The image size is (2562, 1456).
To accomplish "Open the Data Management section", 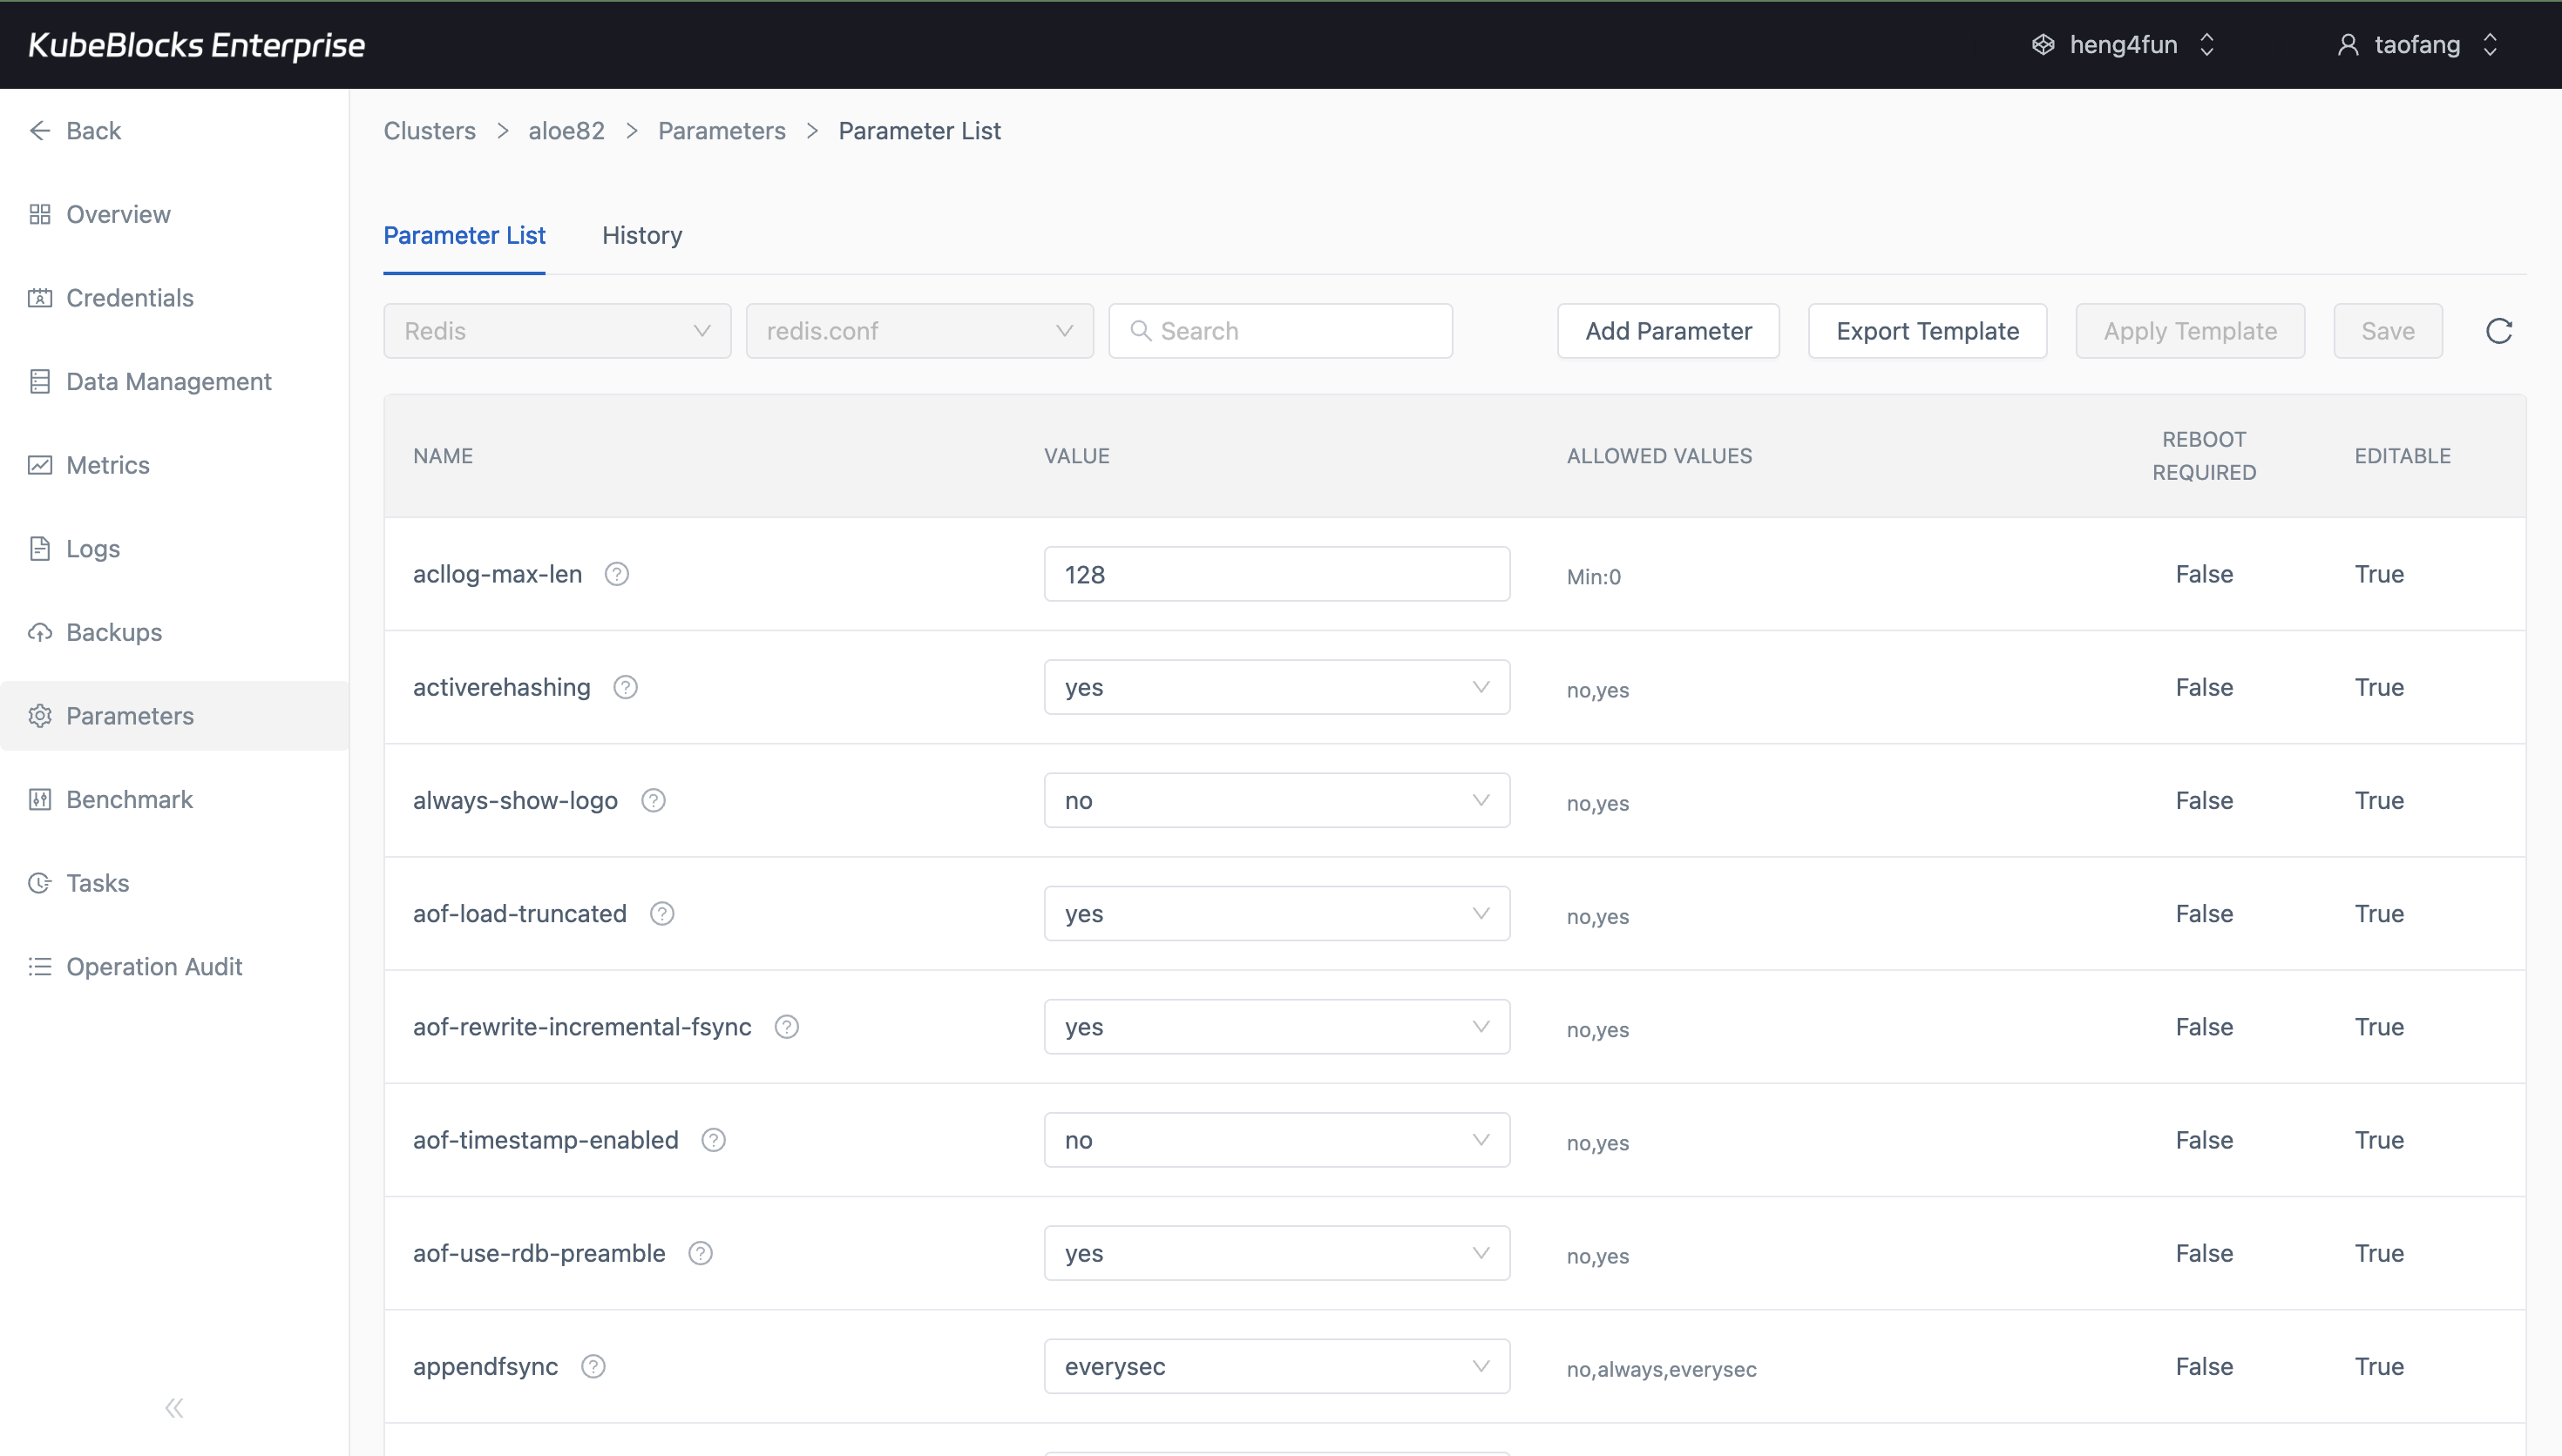I will coord(169,381).
